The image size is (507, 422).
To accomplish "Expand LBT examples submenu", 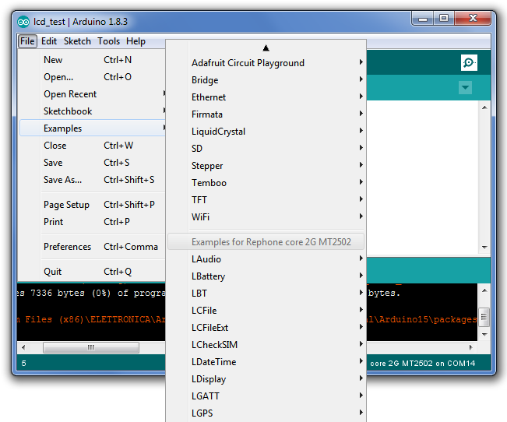I will coord(266,294).
